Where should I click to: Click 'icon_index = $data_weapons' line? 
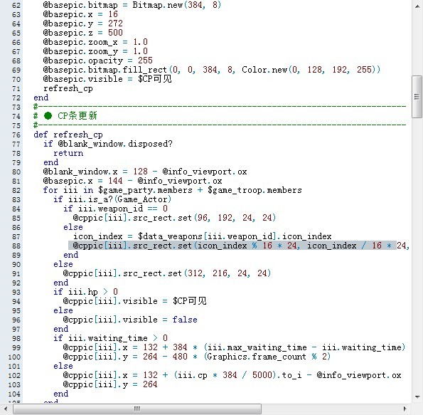click(x=203, y=236)
